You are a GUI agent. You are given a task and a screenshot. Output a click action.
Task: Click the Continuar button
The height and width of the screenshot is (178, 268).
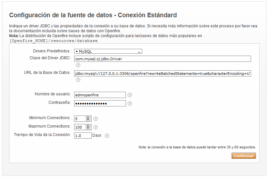[244, 156]
